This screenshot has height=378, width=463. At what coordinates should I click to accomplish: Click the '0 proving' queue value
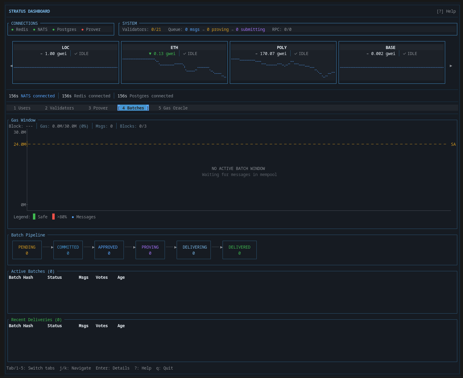(218, 29)
